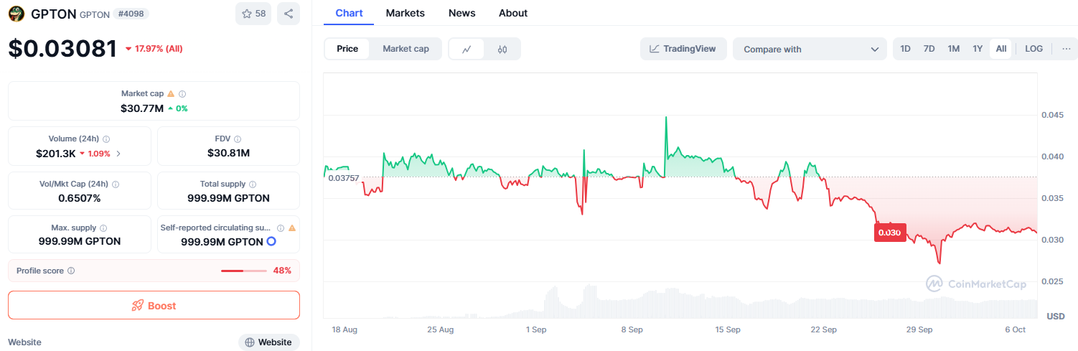Click the share icon button
Viewport: 1078px width, 351px height.
point(289,14)
